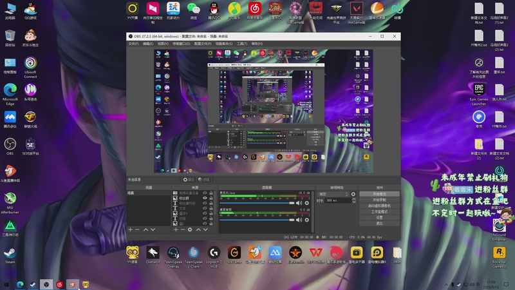Screen dimensions: 515x290
Task: Click the Epic Games Launcher desktop icon
Action: [x=479, y=95]
